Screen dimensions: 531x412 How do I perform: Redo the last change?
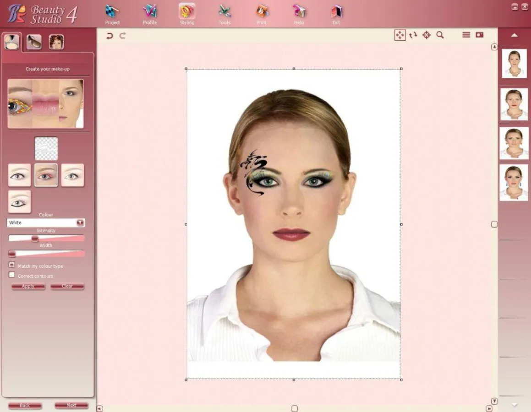click(x=121, y=35)
